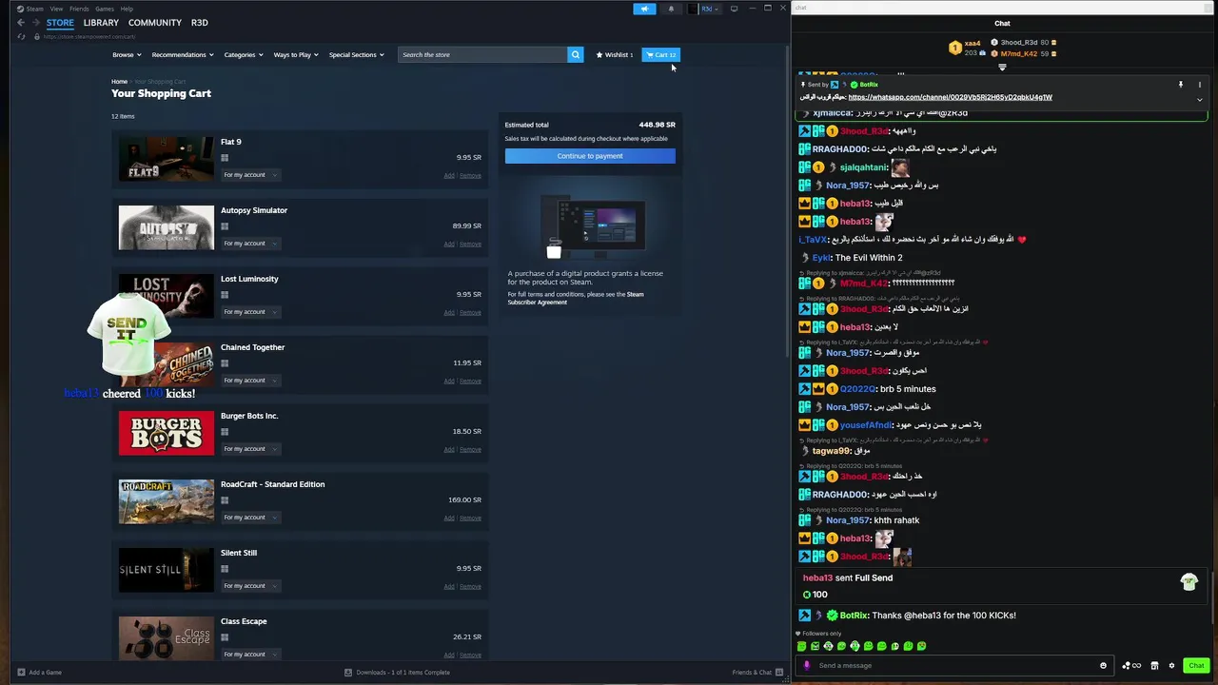Open the Categories dropdown
The height and width of the screenshot is (685, 1218).
tap(243, 54)
